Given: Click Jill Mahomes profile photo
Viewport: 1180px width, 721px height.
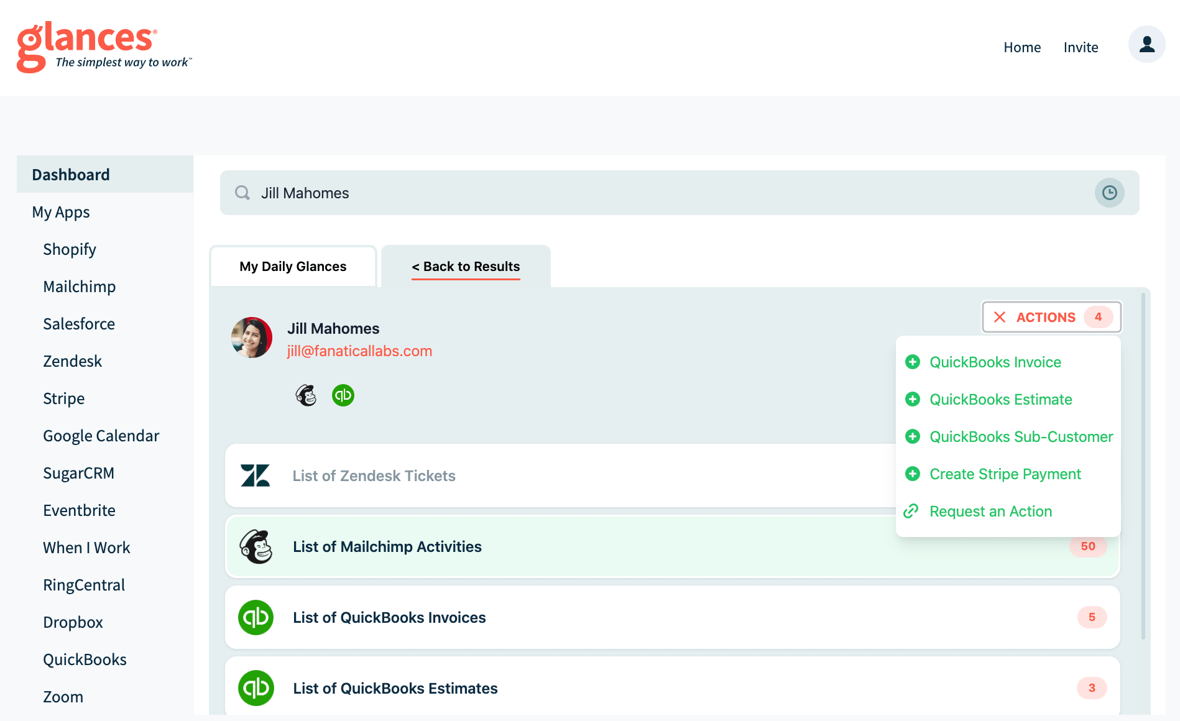Looking at the screenshot, I should [x=252, y=338].
